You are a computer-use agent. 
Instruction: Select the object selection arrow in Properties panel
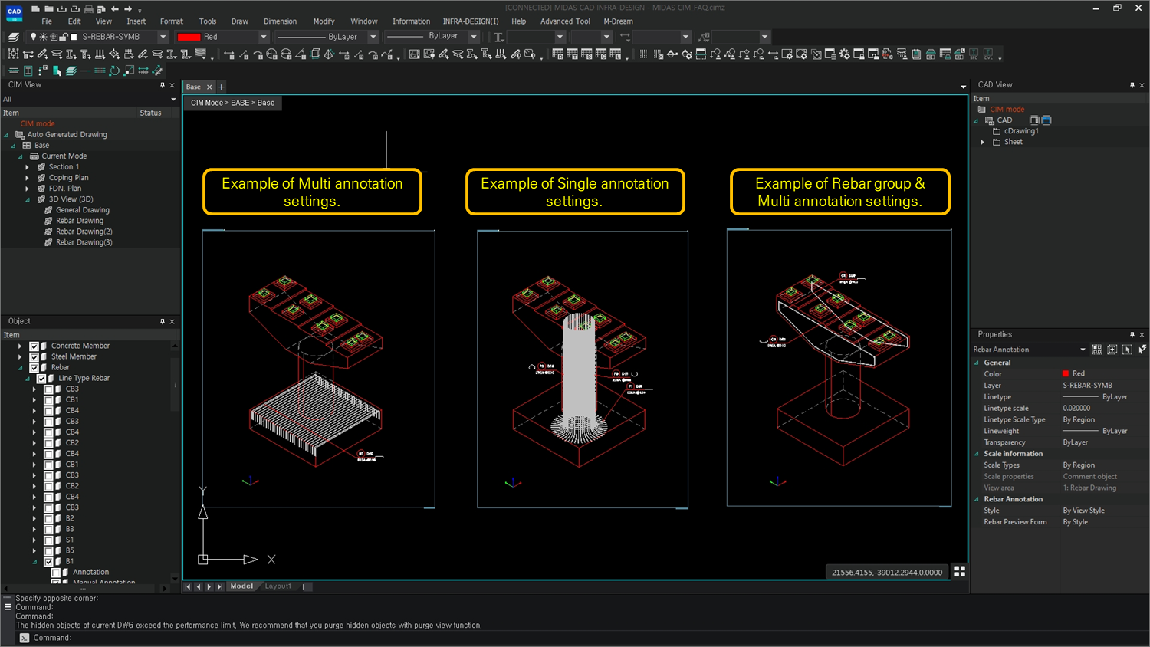[1127, 350]
